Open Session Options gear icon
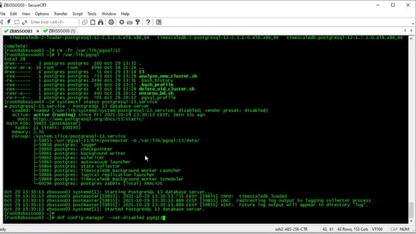 pyautogui.click(x=122, y=22)
